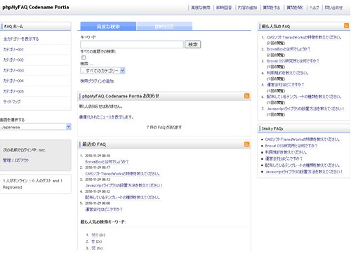Open BrovalBox question in recent FAQ list
This screenshot has height=263, width=351.
coord(107,162)
